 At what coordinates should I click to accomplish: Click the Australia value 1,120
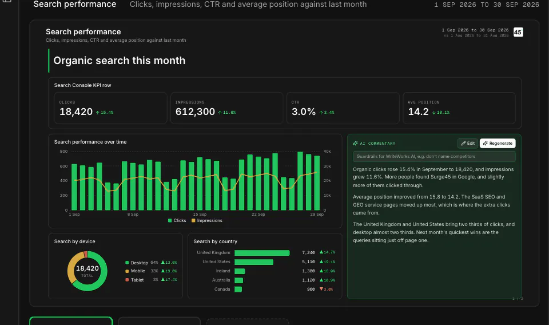coord(308,280)
